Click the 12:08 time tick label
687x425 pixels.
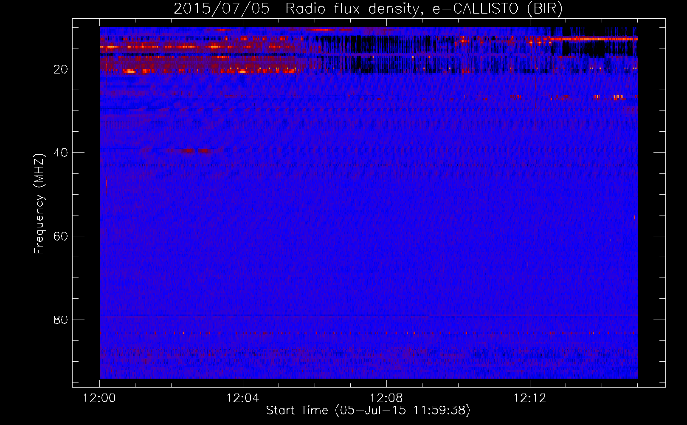pyautogui.click(x=386, y=398)
